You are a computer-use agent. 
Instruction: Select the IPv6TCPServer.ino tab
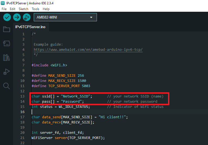30,27
